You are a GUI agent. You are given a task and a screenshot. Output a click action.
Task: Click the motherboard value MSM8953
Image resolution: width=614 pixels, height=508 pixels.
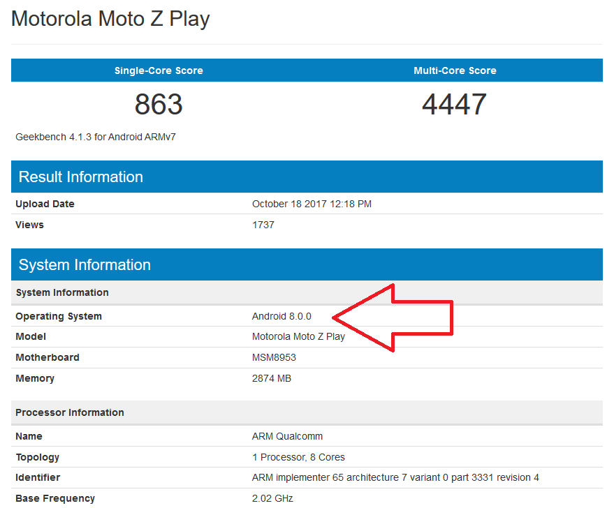pos(274,357)
